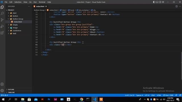Open the File menu
Screen dimensions: 182x102
pos(6,2)
